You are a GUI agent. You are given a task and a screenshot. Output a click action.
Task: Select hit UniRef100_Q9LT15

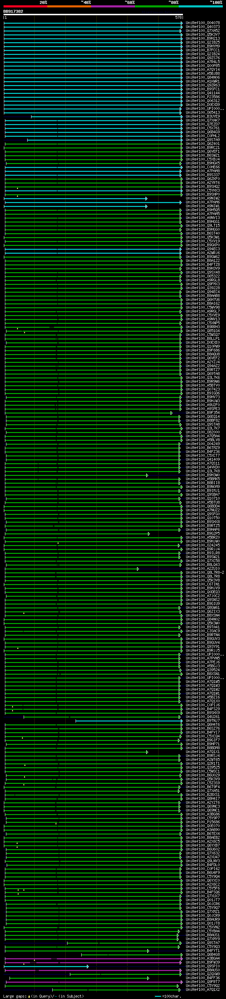pos(203,226)
